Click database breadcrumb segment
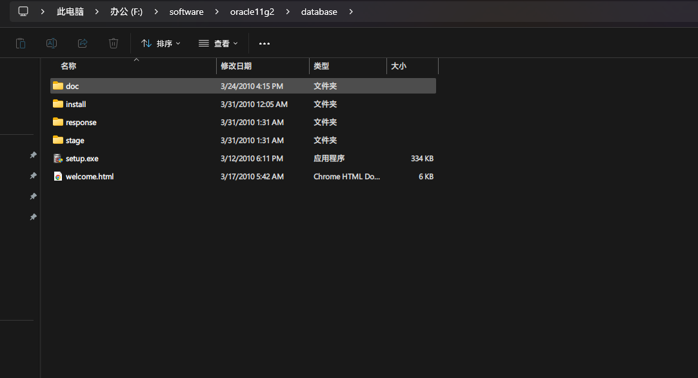This screenshot has width=698, height=378. point(319,12)
